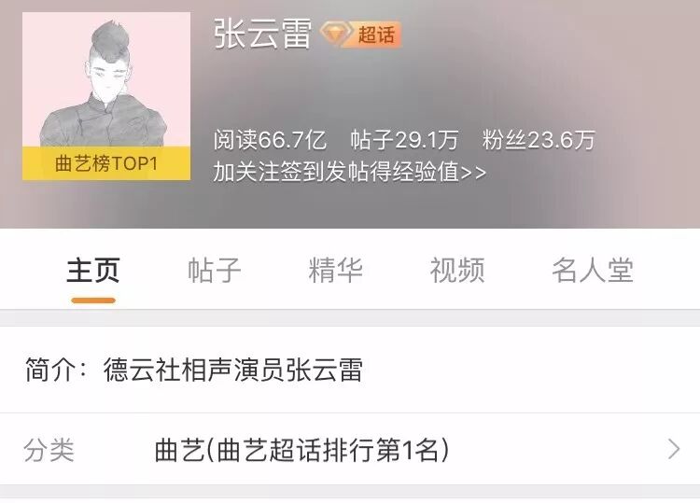Open the 视频 tab
Viewport: 700px width, 503px height.
coord(457,270)
